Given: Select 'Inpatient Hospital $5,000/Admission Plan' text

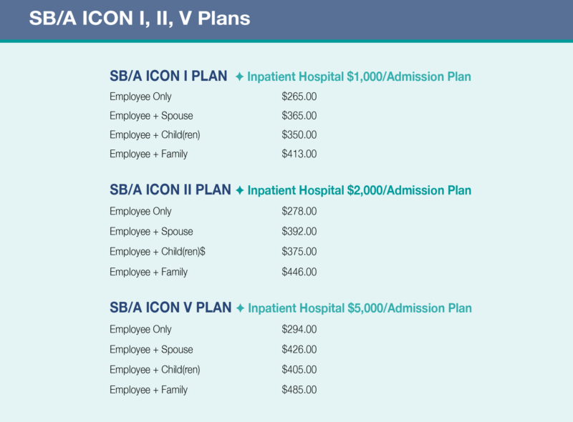Looking at the screenshot, I should [x=360, y=308].
